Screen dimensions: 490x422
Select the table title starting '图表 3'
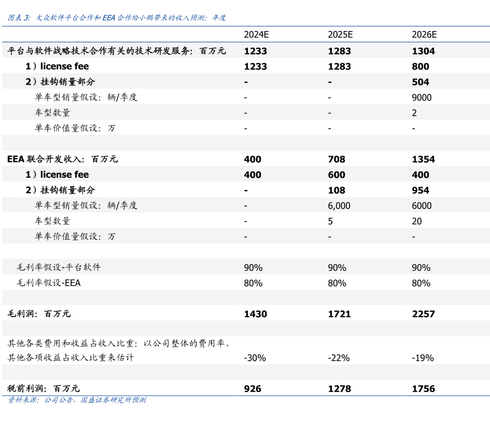pyautogui.click(x=116, y=18)
